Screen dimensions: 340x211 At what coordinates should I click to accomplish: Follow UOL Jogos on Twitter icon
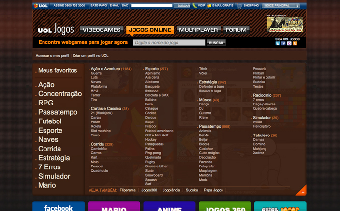click(277, 44)
